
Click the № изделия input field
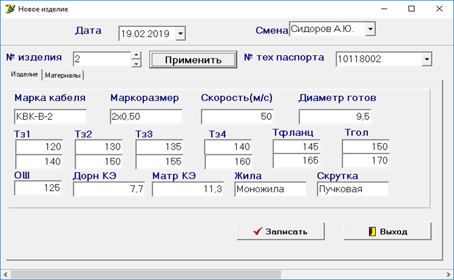pyautogui.click(x=102, y=59)
